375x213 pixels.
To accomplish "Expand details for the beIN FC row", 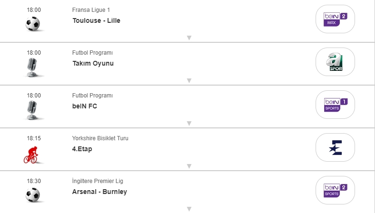I will pos(189,124).
